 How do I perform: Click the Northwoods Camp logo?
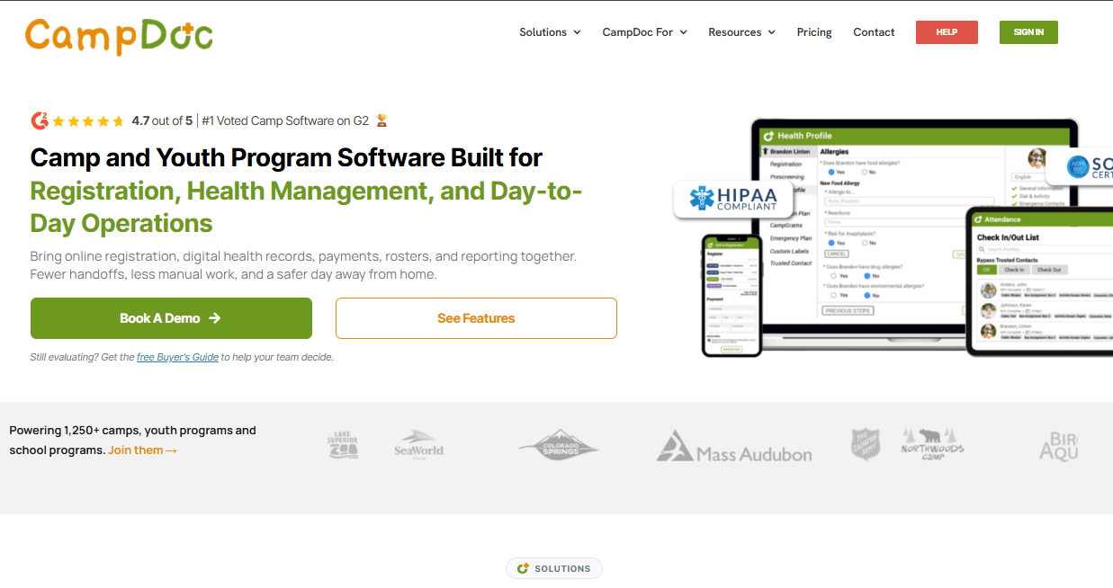click(x=932, y=444)
